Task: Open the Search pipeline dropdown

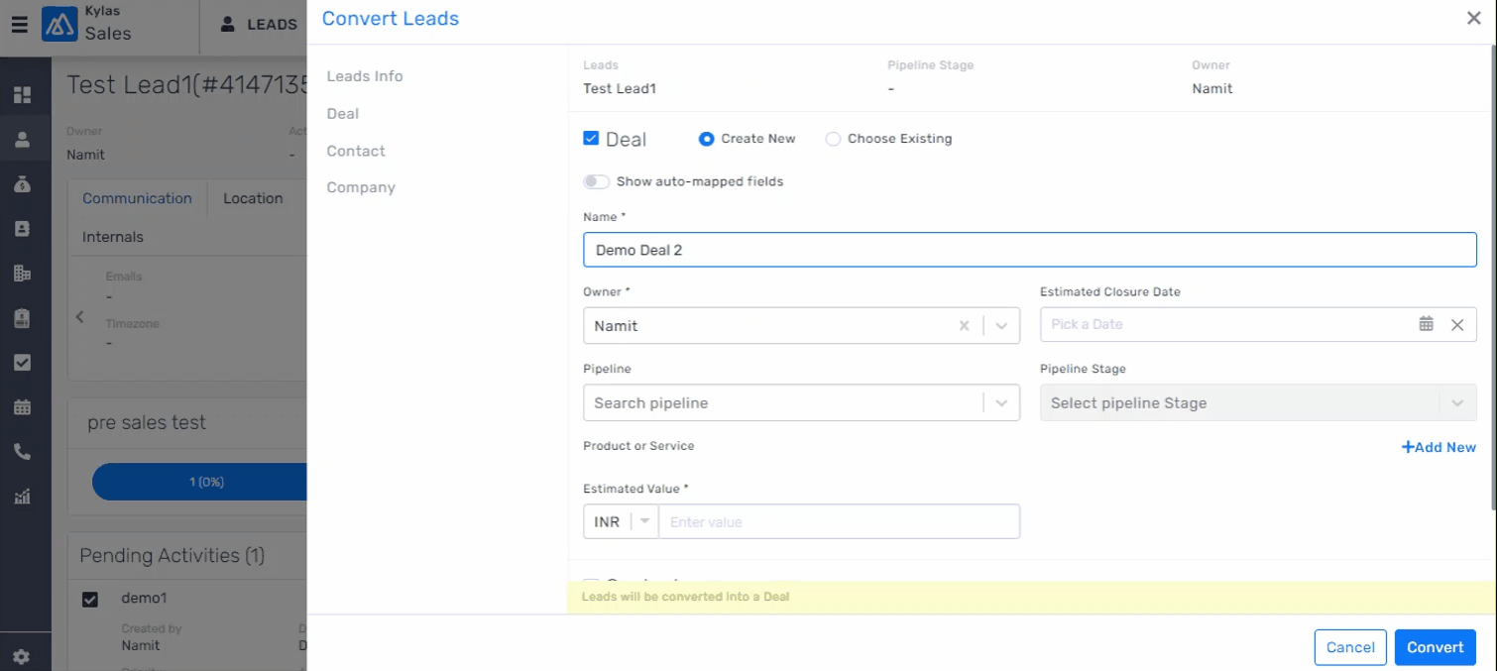Action: point(1001,403)
